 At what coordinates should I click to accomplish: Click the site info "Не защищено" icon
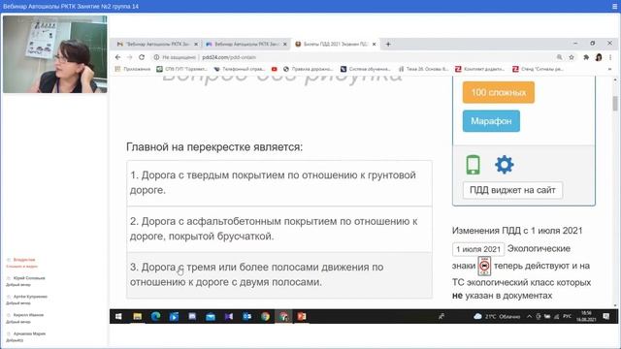point(156,57)
